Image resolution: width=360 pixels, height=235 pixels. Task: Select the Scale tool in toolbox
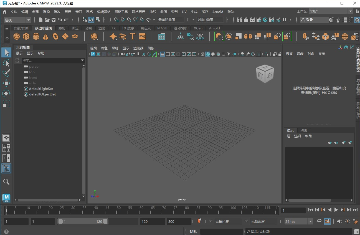point(6,104)
